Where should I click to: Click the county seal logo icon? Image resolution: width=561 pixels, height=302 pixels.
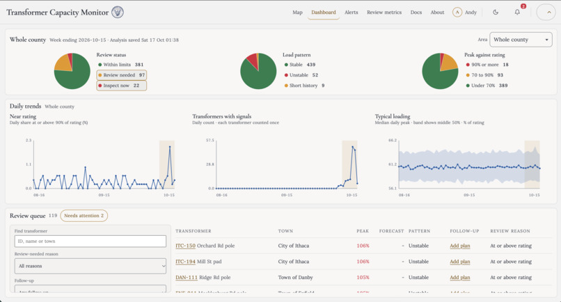click(x=118, y=12)
